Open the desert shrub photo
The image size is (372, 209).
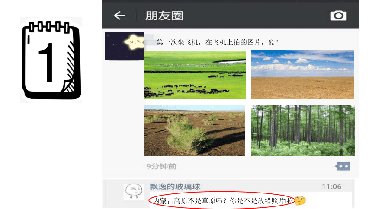(194, 130)
